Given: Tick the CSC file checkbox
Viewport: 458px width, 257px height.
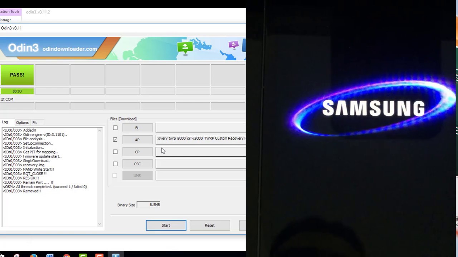Looking at the screenshot, I should [115, 164].
